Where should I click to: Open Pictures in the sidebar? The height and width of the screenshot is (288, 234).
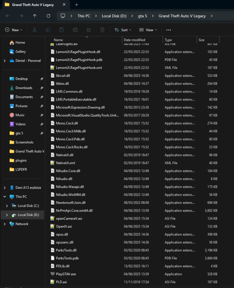click(x=18, y=106)
